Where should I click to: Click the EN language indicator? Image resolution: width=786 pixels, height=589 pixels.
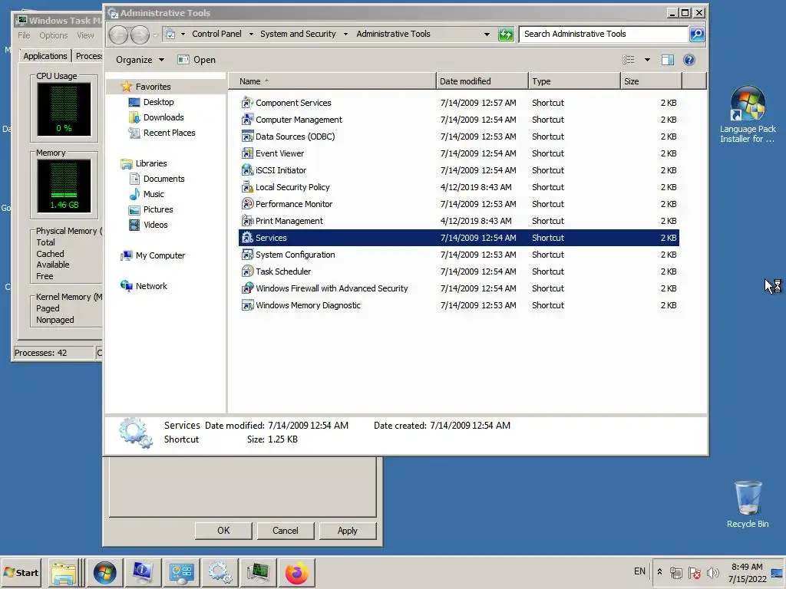click(x=639, y=571)
